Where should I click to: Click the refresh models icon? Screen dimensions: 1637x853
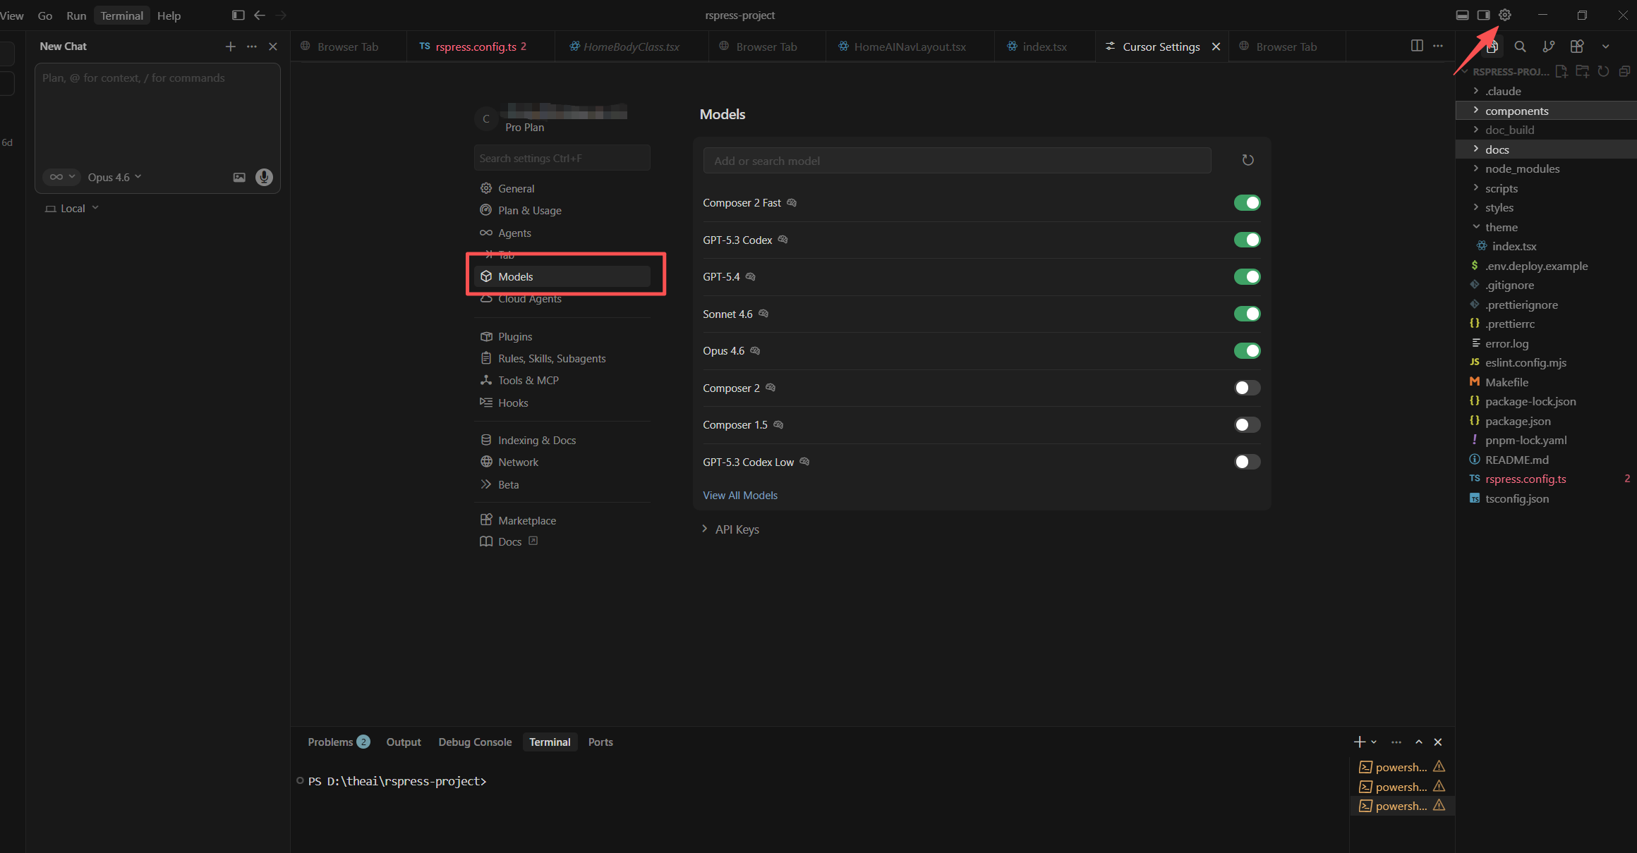click(1248, 160)
